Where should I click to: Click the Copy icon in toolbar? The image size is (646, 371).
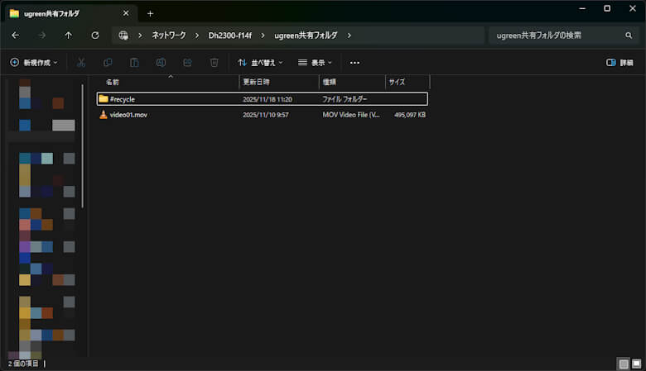(x=108, y=63)
